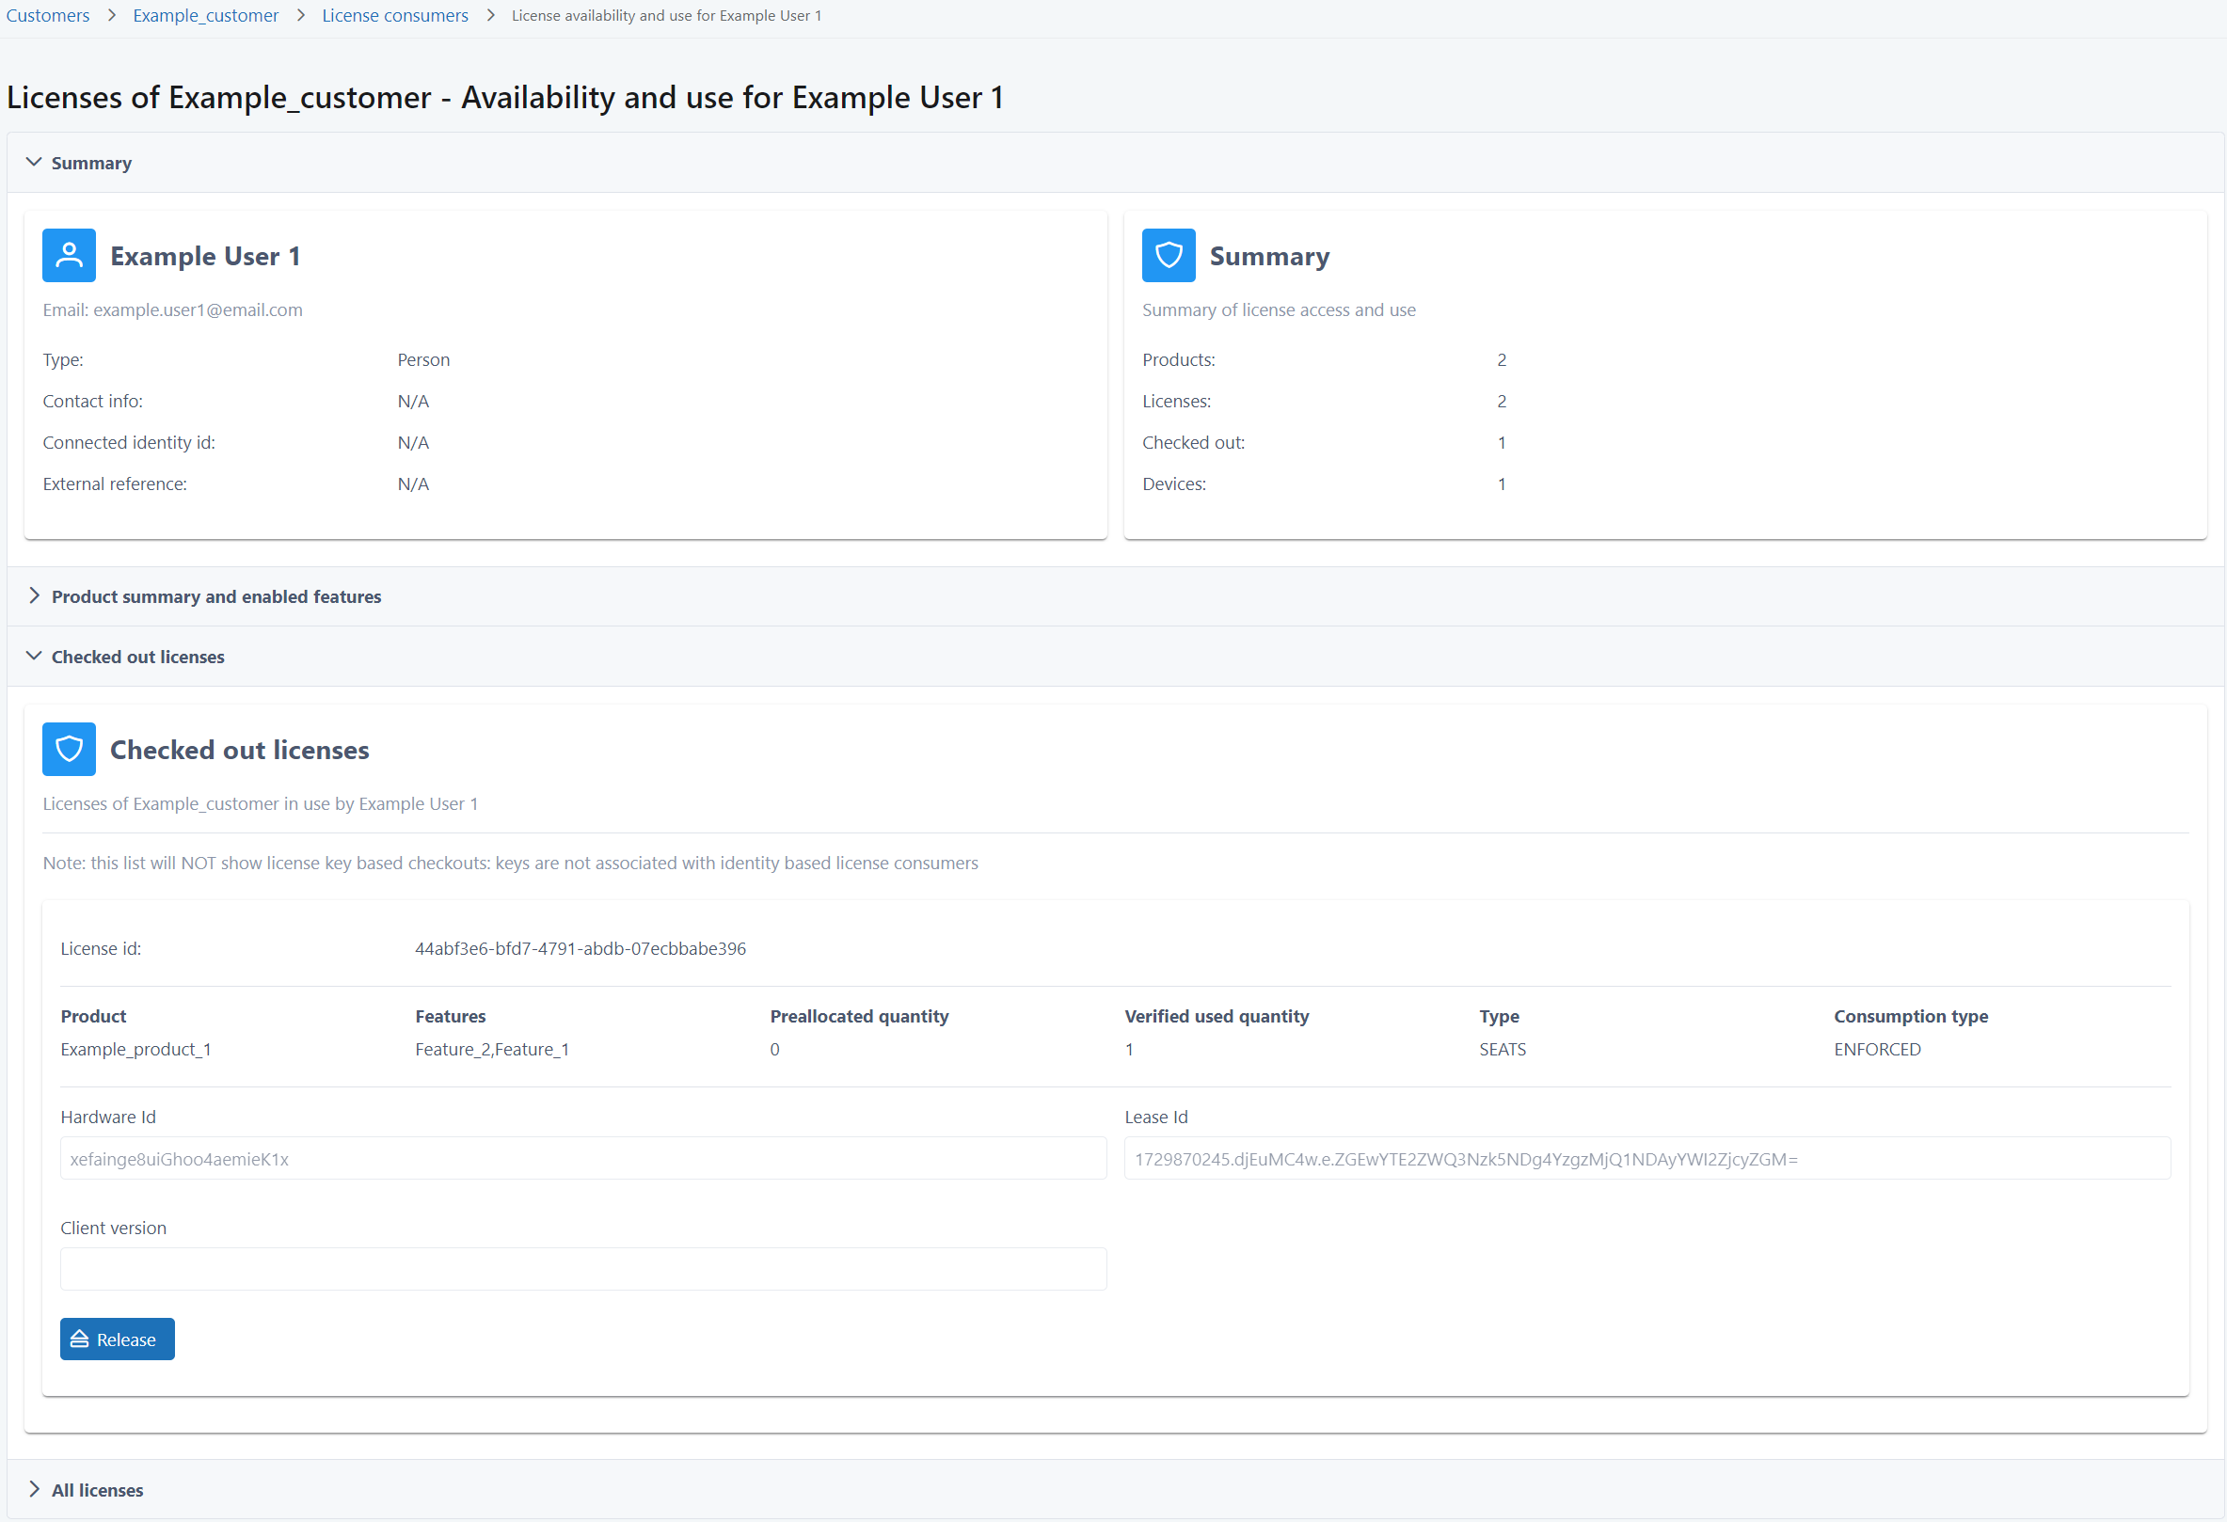
Task: Click the ENFORCED consumption type value
Action: point(1876,1050)
